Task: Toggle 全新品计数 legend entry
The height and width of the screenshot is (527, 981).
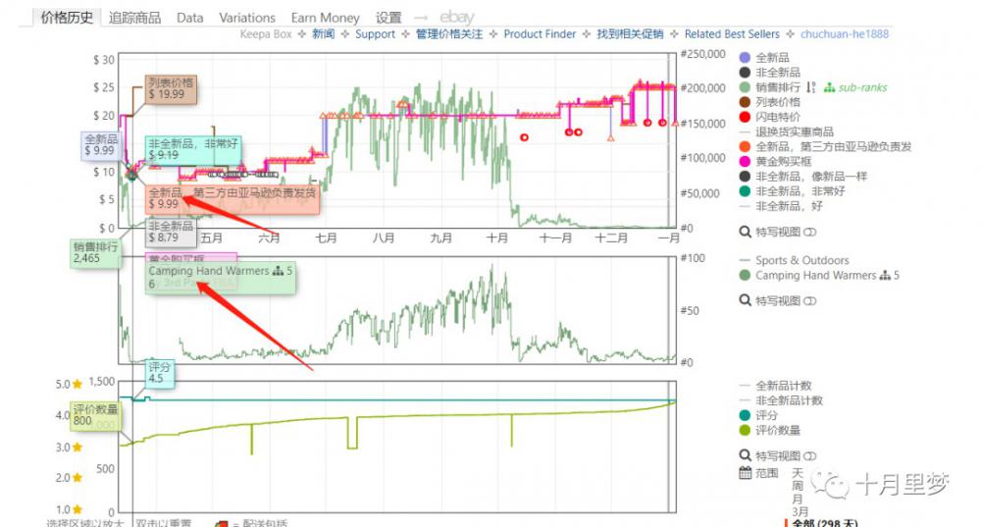Action: 776,386
